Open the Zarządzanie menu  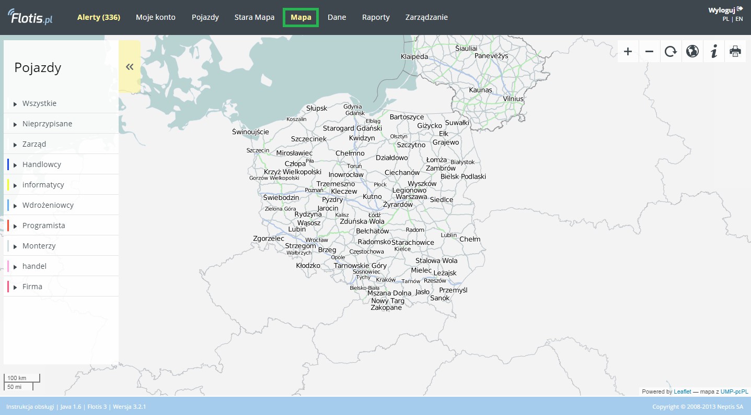coord(426,17)
